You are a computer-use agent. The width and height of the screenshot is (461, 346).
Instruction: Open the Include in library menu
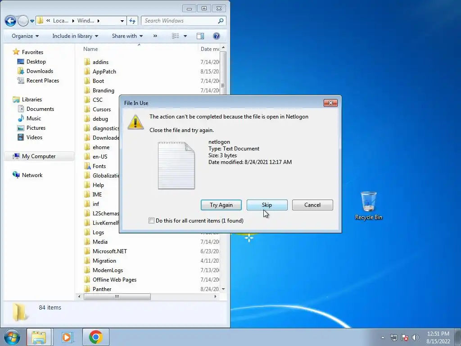75,36
